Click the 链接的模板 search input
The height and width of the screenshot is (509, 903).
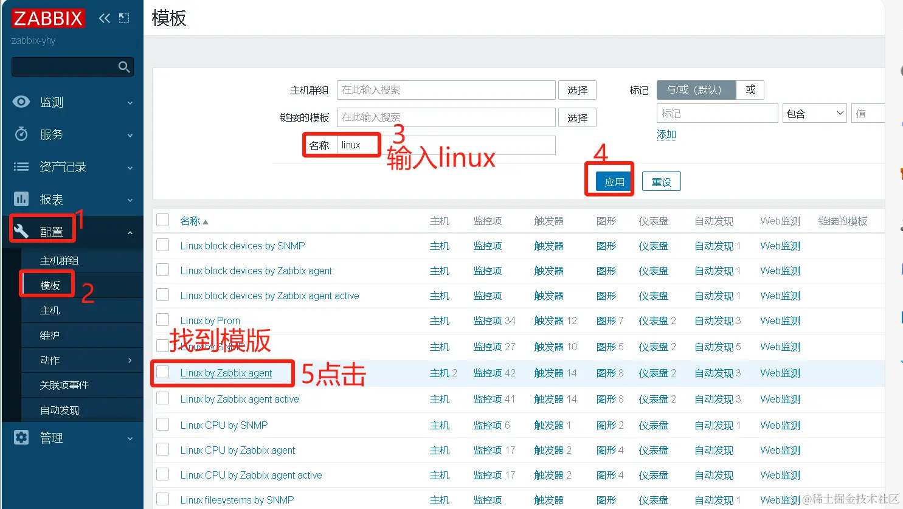pos(446,117)
